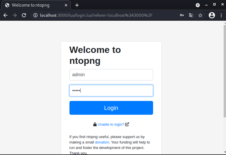Reload the ntopng login page
The height and width of the screenshot is (155, 226).
[x=24, y=15]
